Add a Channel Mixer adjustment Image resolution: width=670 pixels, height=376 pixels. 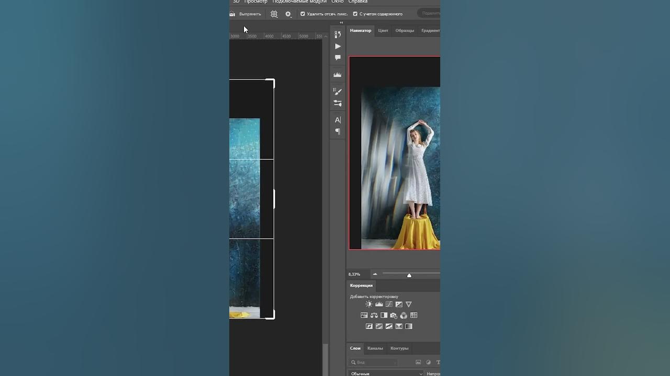click(404, 315)
